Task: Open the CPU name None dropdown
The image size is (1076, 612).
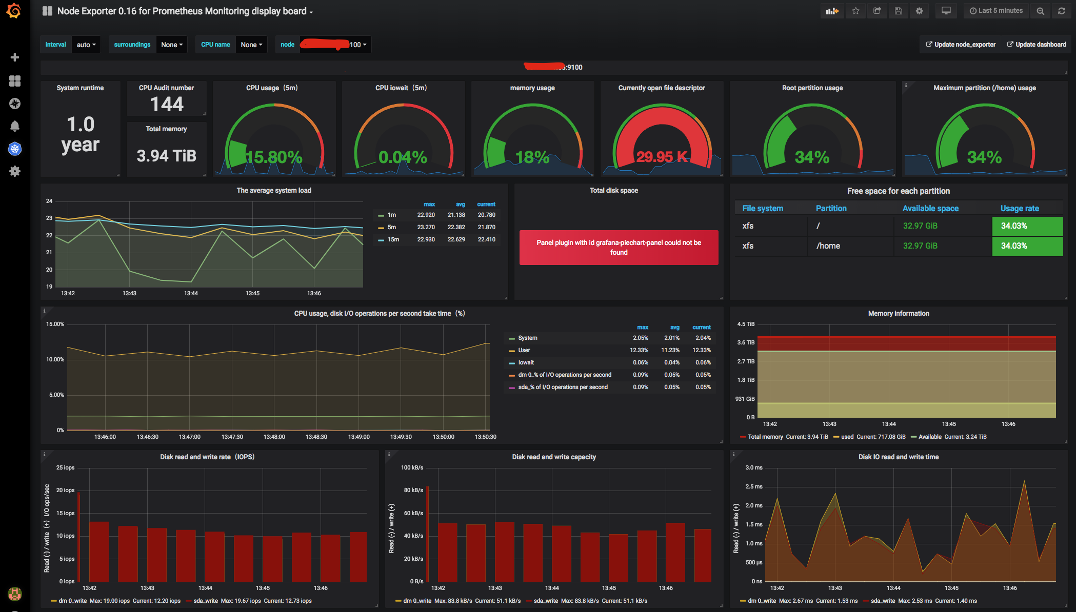Action: tap(251, 45)
